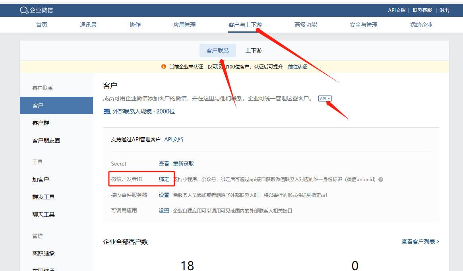Image resolution: width=463 pixels, height=271 pixels.
Task: Click the 微信开发者ID label
Action: (x=127, y=179)
